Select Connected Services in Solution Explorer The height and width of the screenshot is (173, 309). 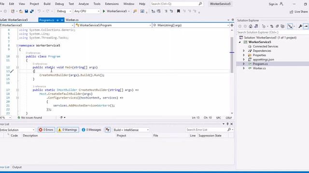point(266,47)
